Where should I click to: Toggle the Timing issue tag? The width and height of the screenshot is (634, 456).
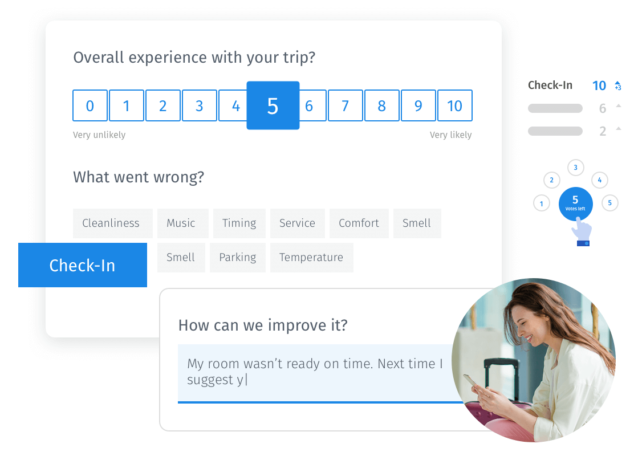tap(239, 223)
